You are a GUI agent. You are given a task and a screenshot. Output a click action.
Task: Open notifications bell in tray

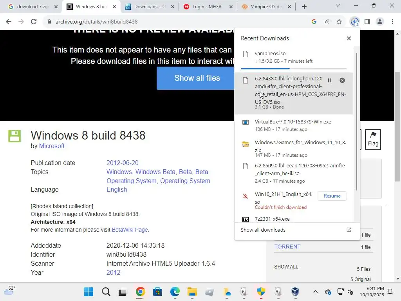(x=390, y=292)
